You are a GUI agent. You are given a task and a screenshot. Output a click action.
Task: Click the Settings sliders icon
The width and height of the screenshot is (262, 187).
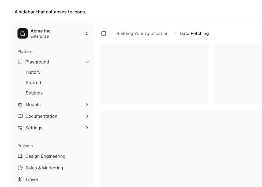(20, 128)
